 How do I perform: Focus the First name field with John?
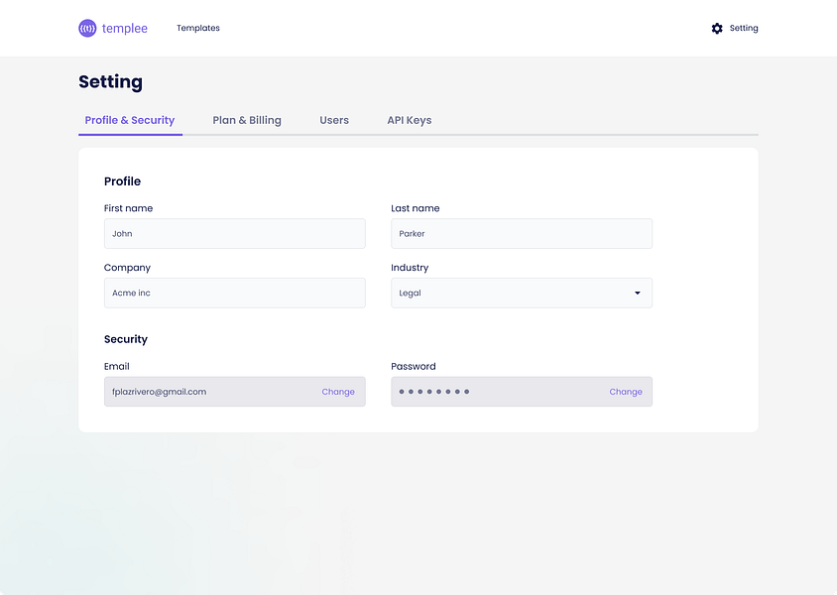[x=235, y=234]
